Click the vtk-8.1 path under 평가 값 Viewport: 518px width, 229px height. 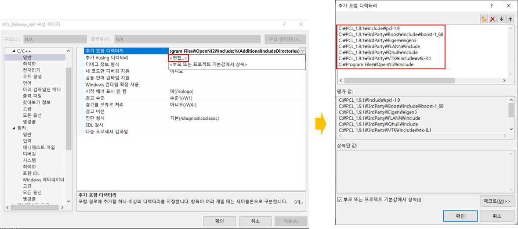tap(385, 130)
